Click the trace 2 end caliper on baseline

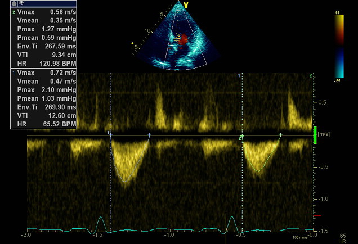click(x=280, y=135)
